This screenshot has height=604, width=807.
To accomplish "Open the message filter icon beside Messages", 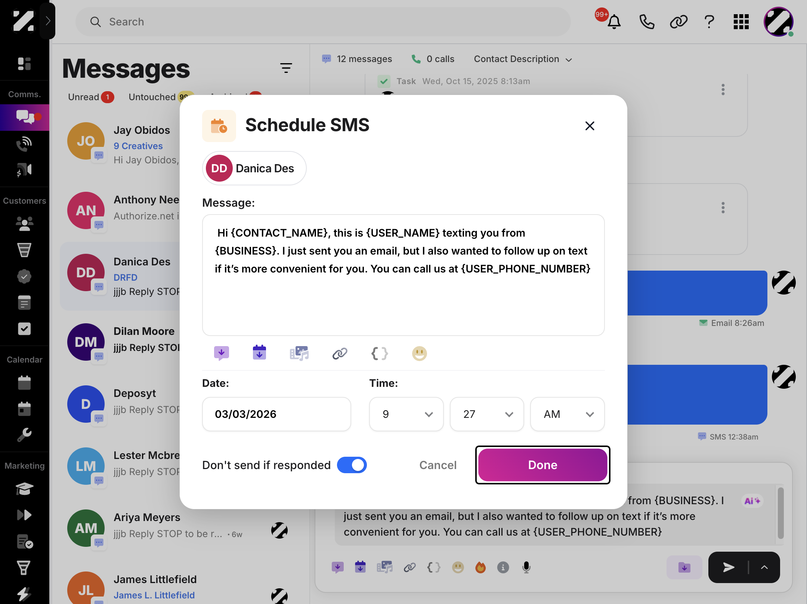I will [286, 68].
